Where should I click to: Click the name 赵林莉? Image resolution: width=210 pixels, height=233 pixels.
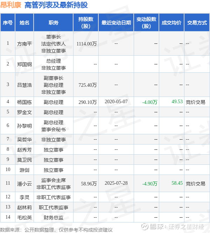point(24,207)
